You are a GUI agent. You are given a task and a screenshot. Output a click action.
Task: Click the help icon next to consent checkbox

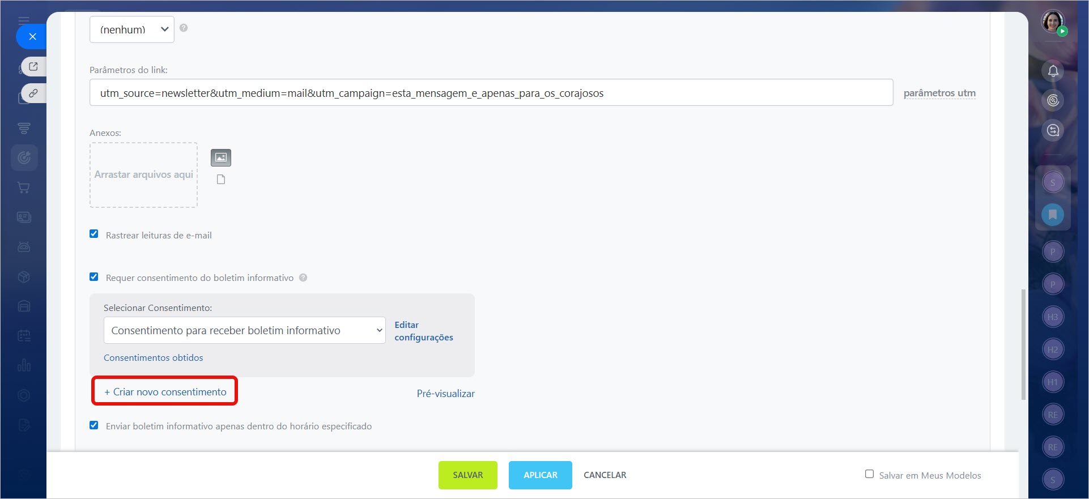click(x=303, y=278)
